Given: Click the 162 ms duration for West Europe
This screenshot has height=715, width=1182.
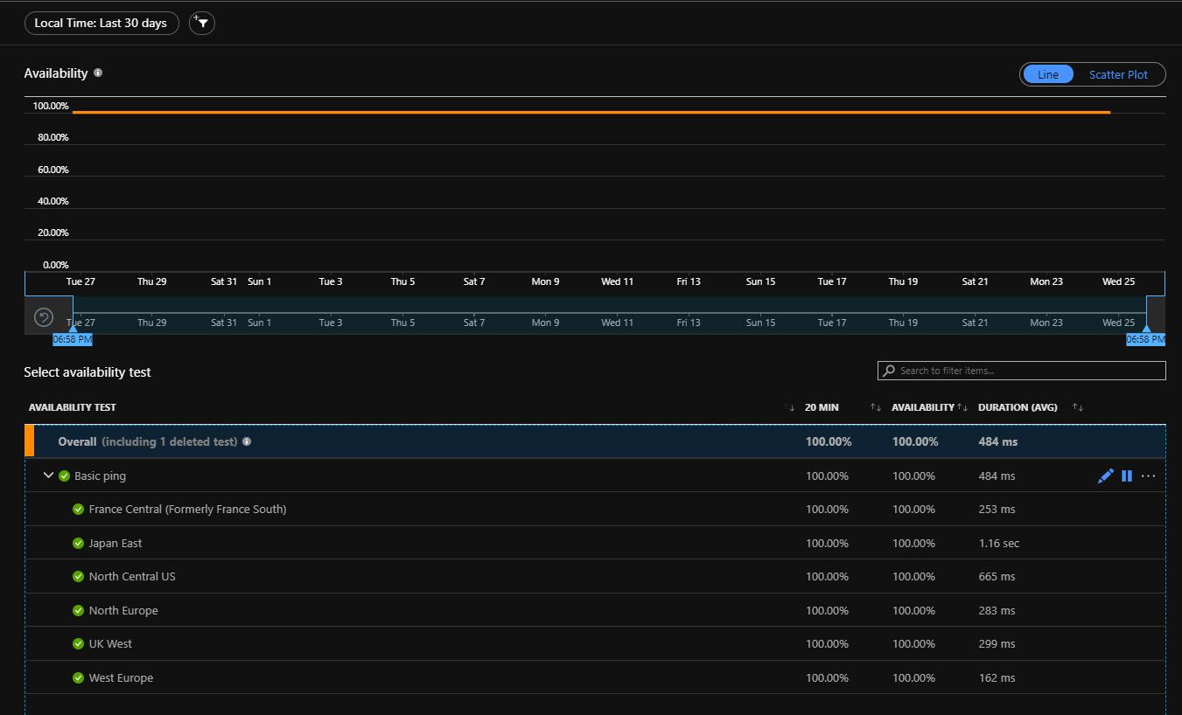Looking at the screenshot, I should pos(997,677).
